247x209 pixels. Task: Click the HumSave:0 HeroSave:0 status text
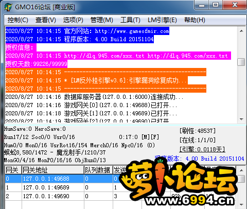coord(35,129)
